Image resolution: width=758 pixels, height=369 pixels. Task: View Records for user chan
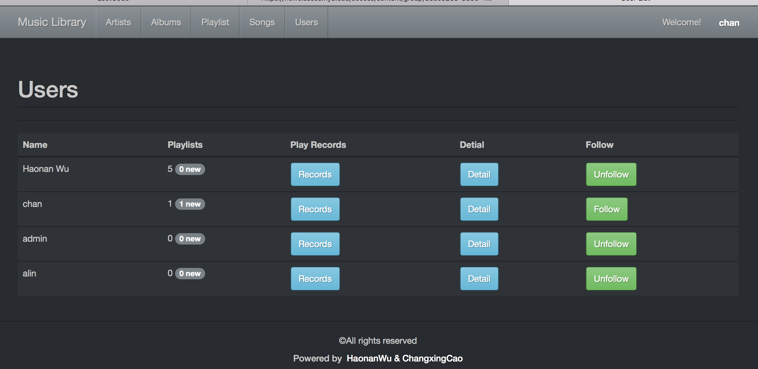(x=315, y=209)
